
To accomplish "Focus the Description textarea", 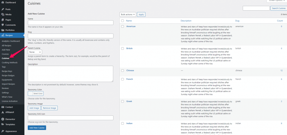I will click(x=70, y=74).
